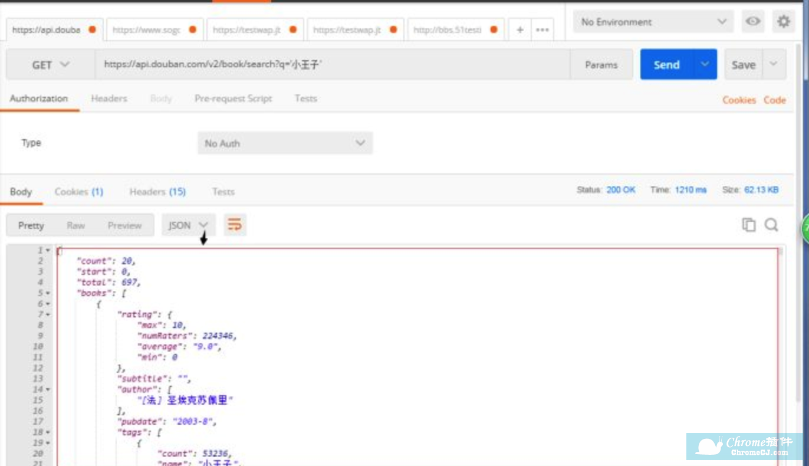Open the response Body tab
The image size is (809, 466).
click(x=21, y=192)
